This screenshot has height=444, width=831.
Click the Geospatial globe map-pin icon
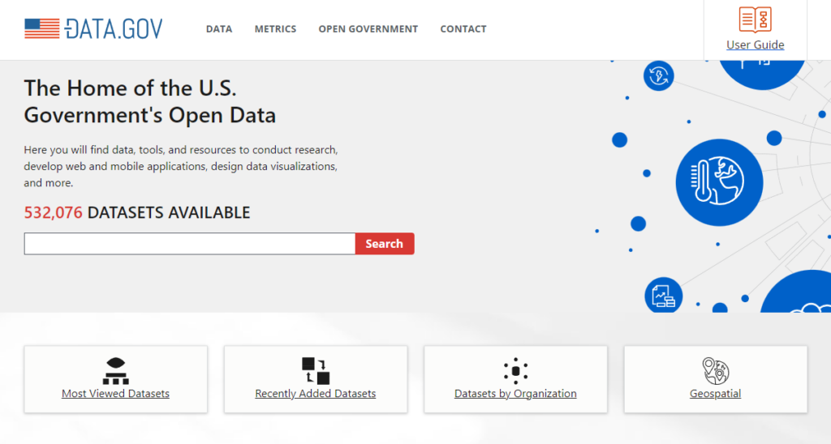(x=716, y=370)
